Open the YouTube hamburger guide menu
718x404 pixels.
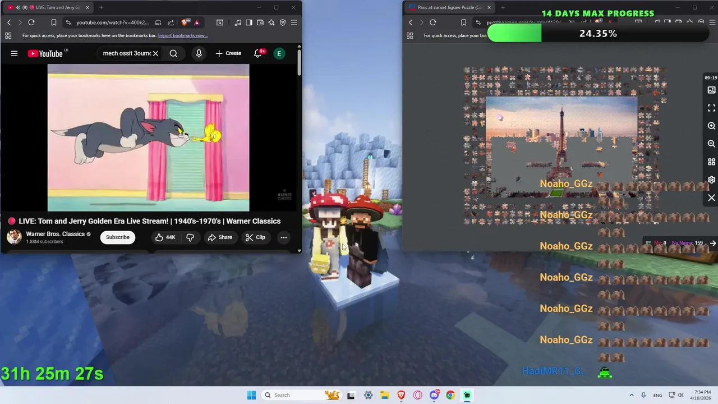point(14,53)
